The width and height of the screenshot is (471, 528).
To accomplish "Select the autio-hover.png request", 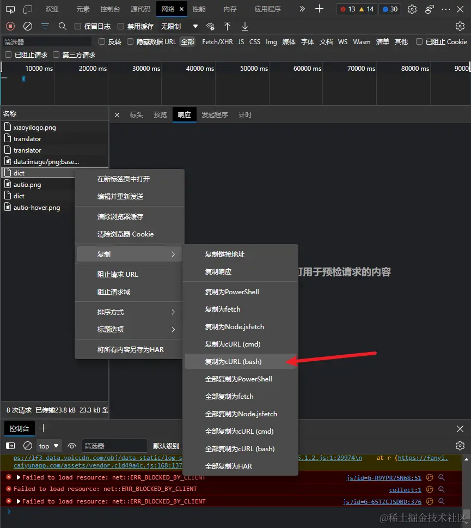I will click(x=38, y=208).
